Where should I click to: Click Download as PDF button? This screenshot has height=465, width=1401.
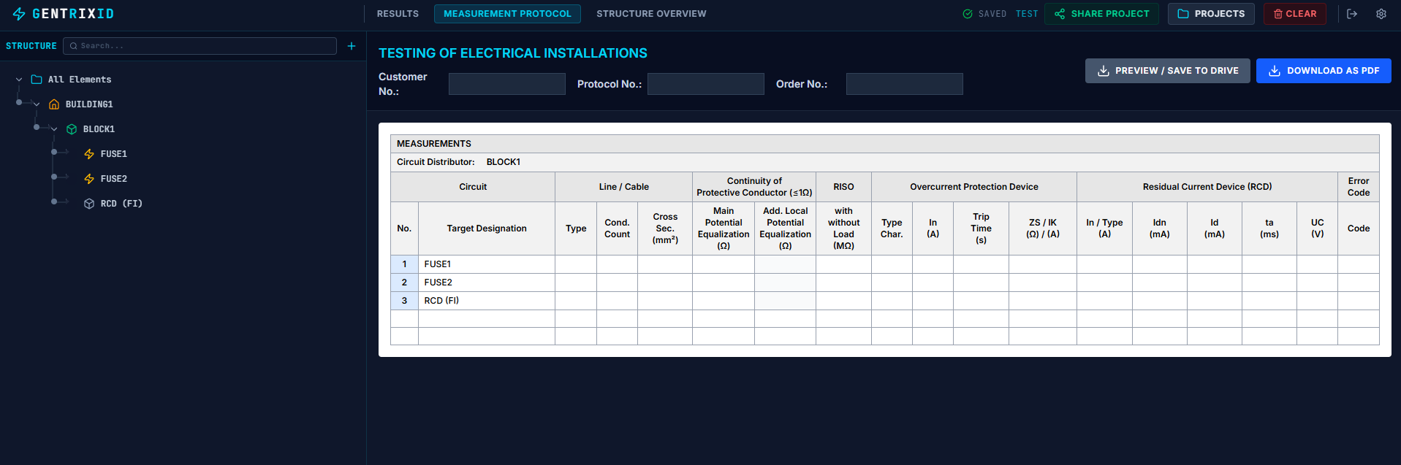point(1324,71)
